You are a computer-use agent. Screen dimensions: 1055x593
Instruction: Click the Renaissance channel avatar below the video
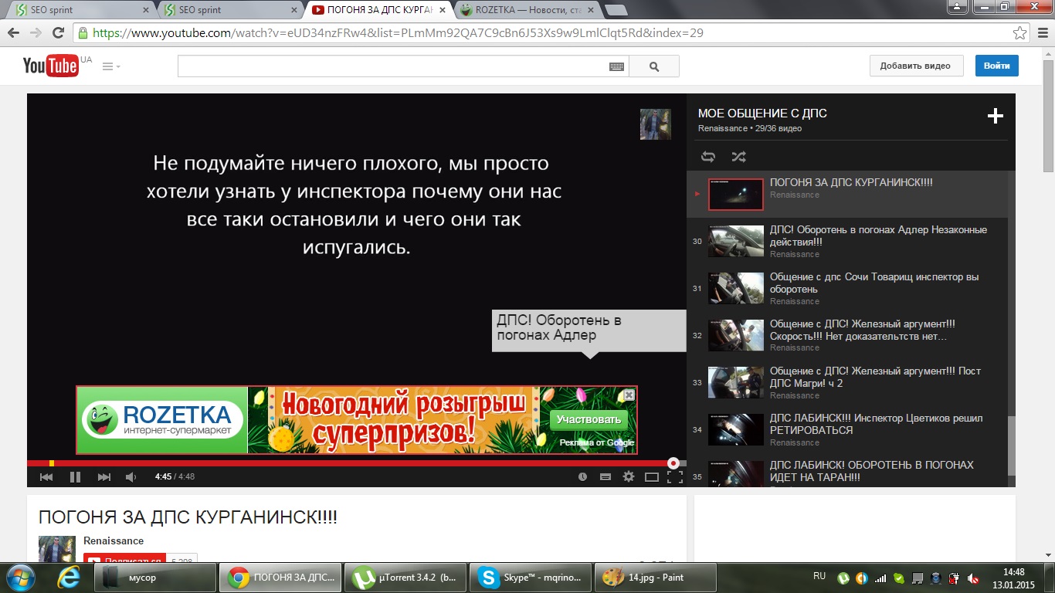pos(57,549)
